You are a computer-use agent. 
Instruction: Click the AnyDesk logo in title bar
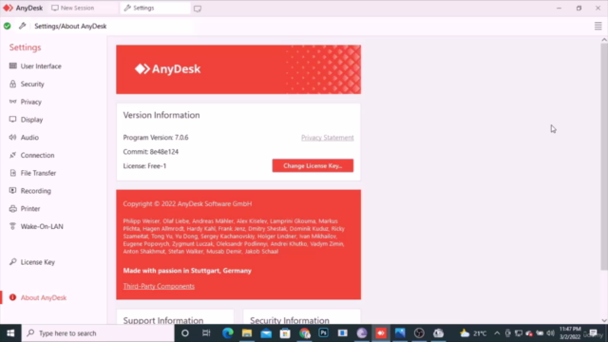(23, 8)
